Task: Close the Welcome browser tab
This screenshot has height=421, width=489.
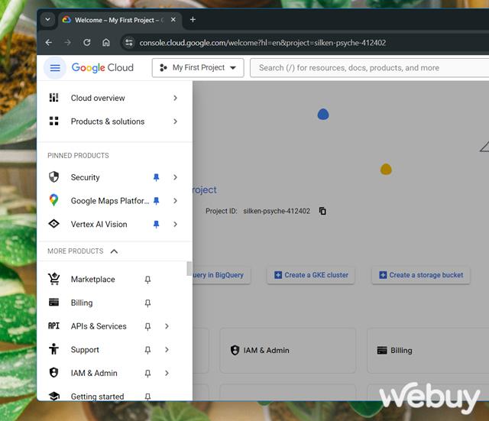Action: pos(173,20)
